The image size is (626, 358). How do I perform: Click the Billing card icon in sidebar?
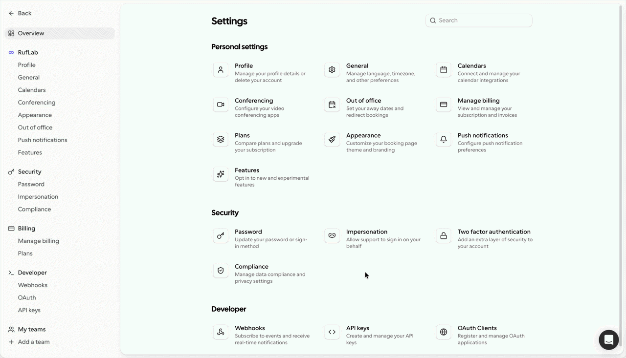click(11, 229)
